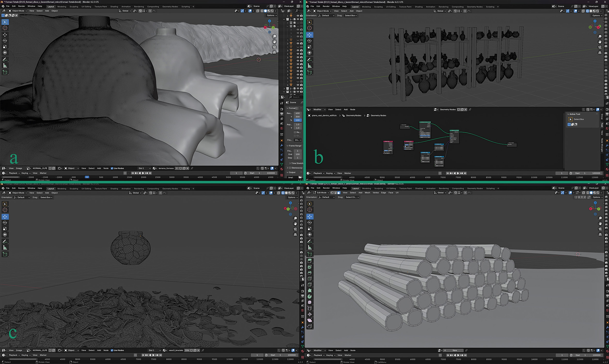
Task: Select the Inset Faces tool
Action: pyautogui.click(x=309, y=267)
